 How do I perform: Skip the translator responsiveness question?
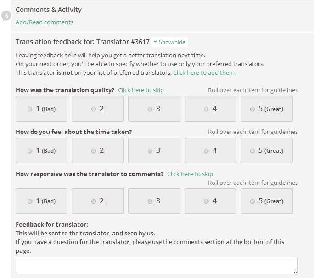[190, 174]
